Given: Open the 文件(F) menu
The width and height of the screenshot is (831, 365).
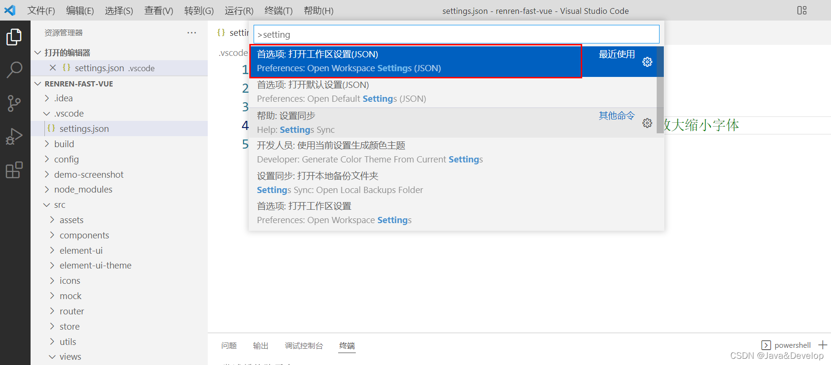Looking at the screenshot, I should click(x=41, y=11).
